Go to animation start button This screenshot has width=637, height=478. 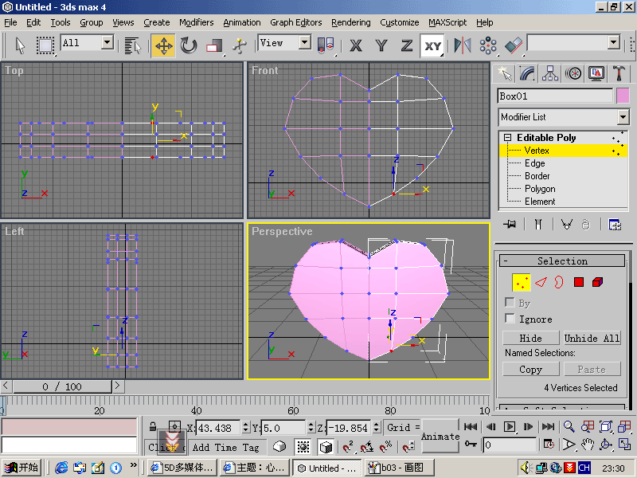point(471,426)
